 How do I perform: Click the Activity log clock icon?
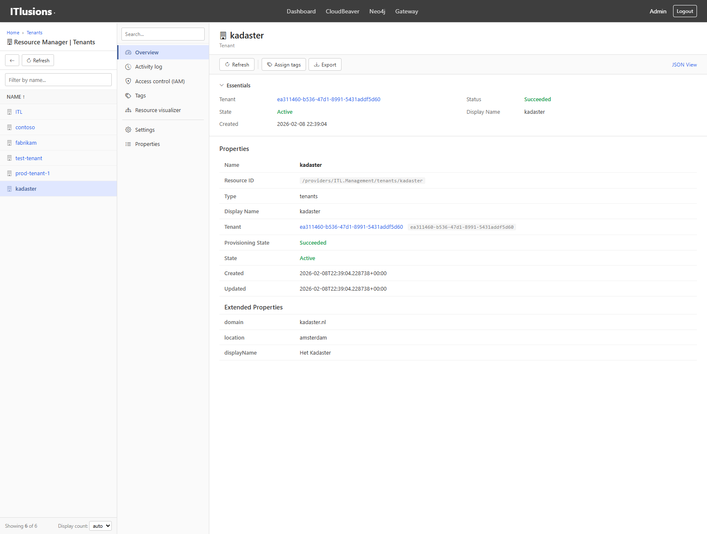tap(128, 67)
